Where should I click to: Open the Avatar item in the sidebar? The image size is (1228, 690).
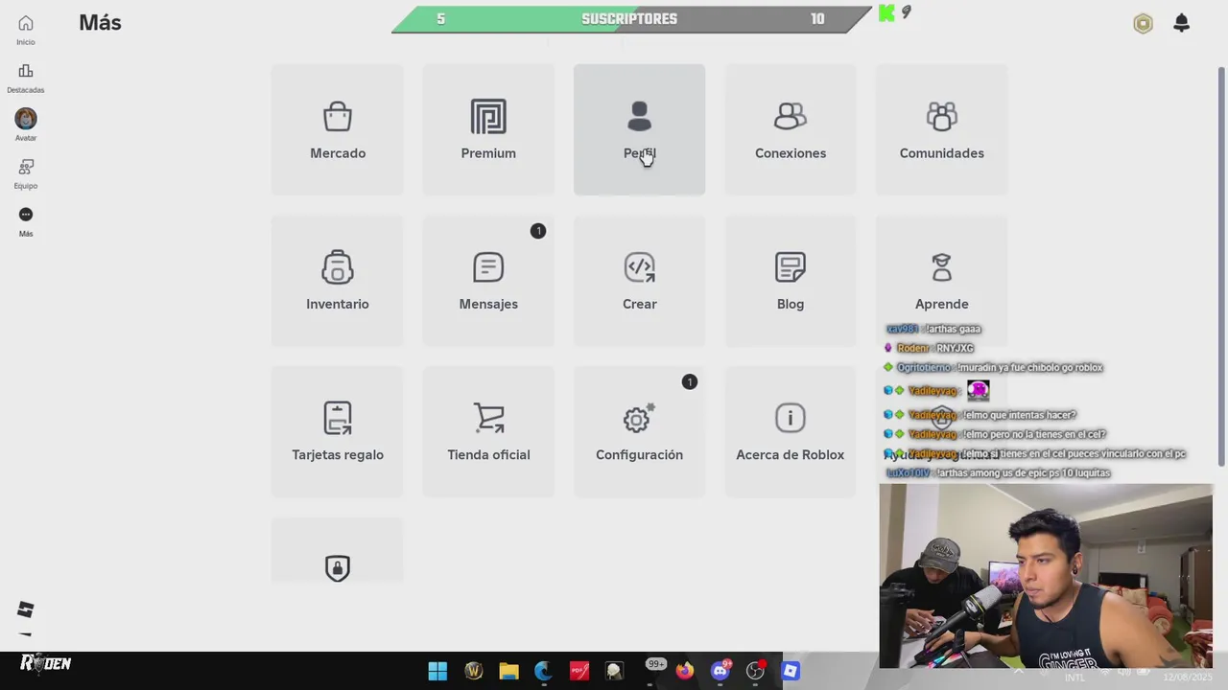coord(26,125)
